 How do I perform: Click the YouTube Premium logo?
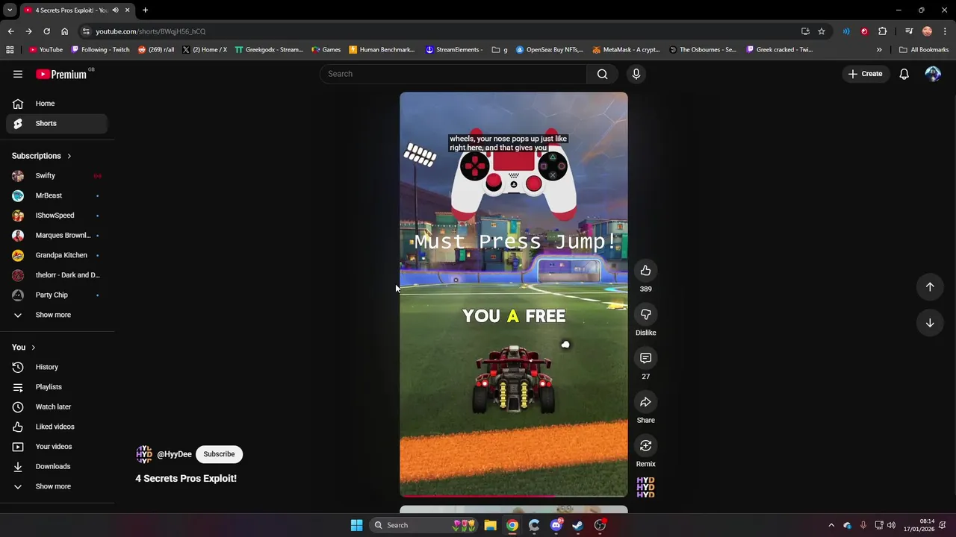(61, 74)
